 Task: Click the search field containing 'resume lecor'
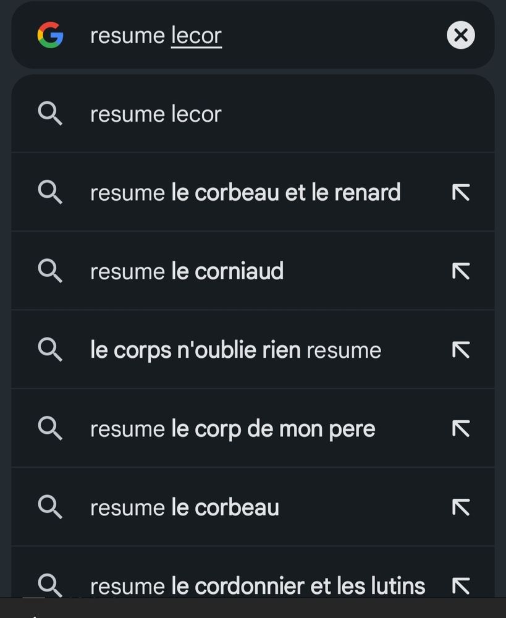coord(253,35)
